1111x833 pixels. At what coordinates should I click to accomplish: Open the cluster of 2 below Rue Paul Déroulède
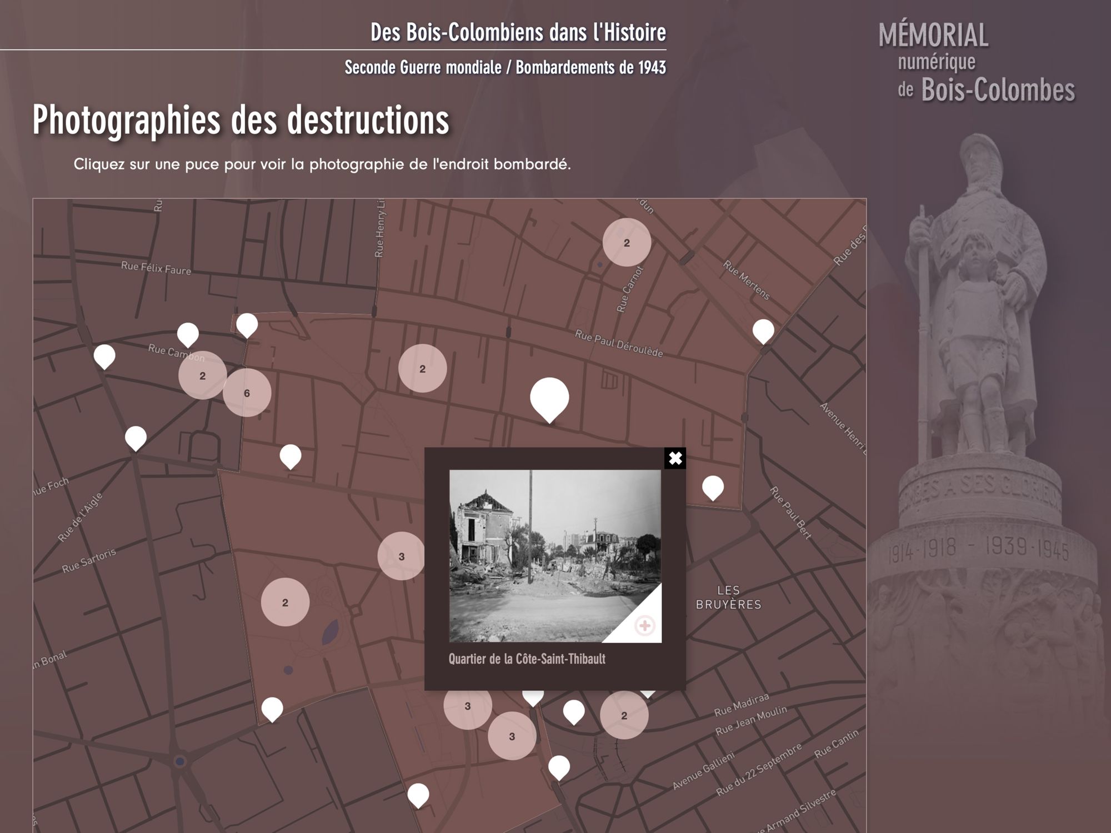[x=422, y=368]
